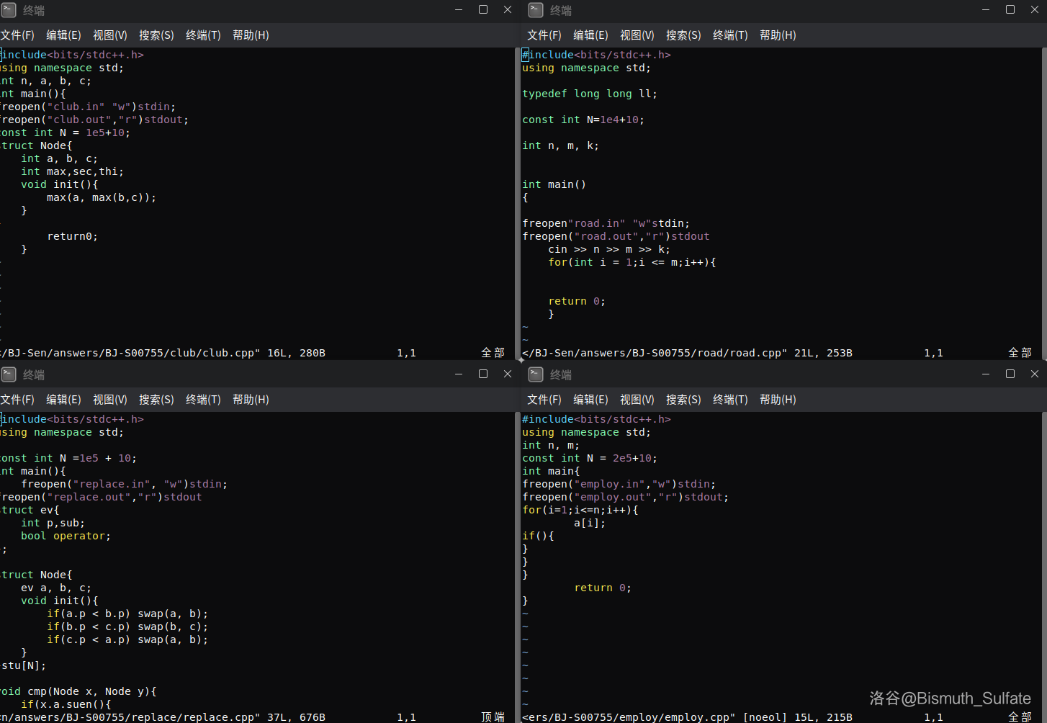Place cursor on "return 0;" in road.cpp
Screen dimensions: 1047x723
click(576, 302)
